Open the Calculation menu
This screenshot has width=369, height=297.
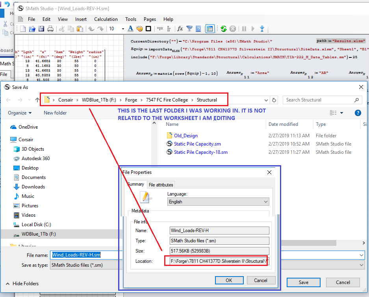tap(106, 19)
